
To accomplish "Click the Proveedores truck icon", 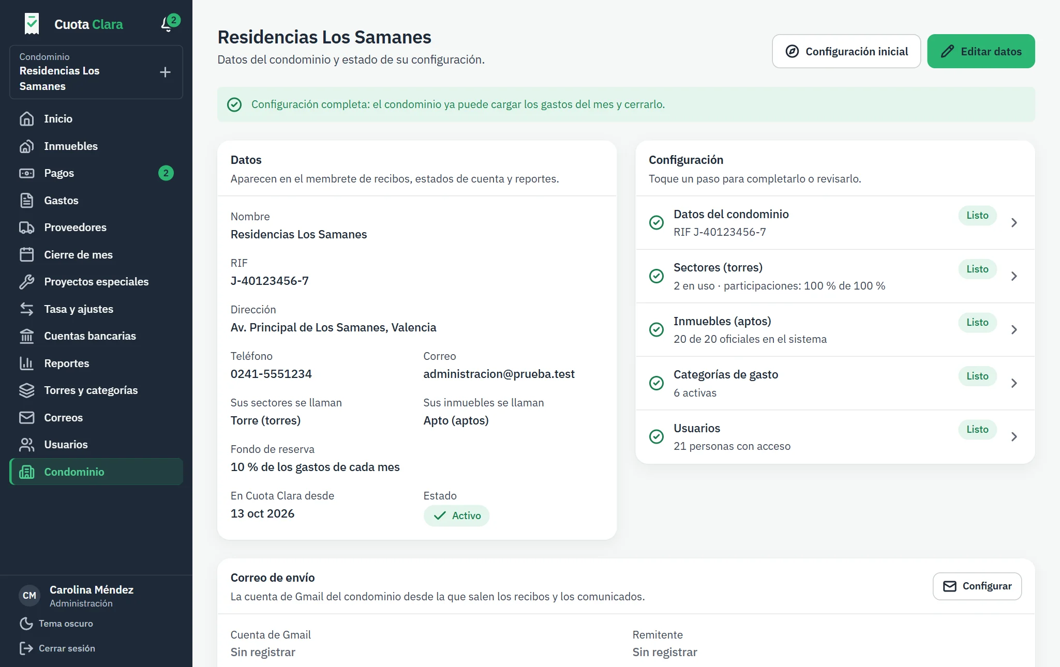I will [x=26, y=228].
